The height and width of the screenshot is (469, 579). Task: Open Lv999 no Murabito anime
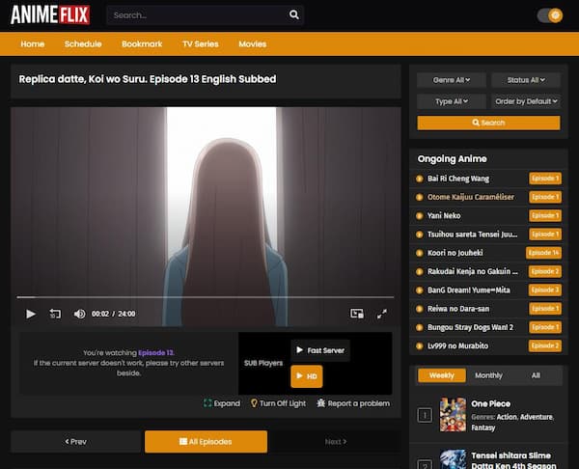pos(457,346)
